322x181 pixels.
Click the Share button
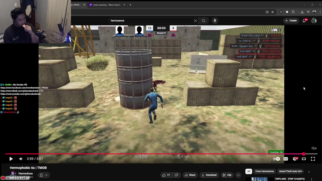190,175
